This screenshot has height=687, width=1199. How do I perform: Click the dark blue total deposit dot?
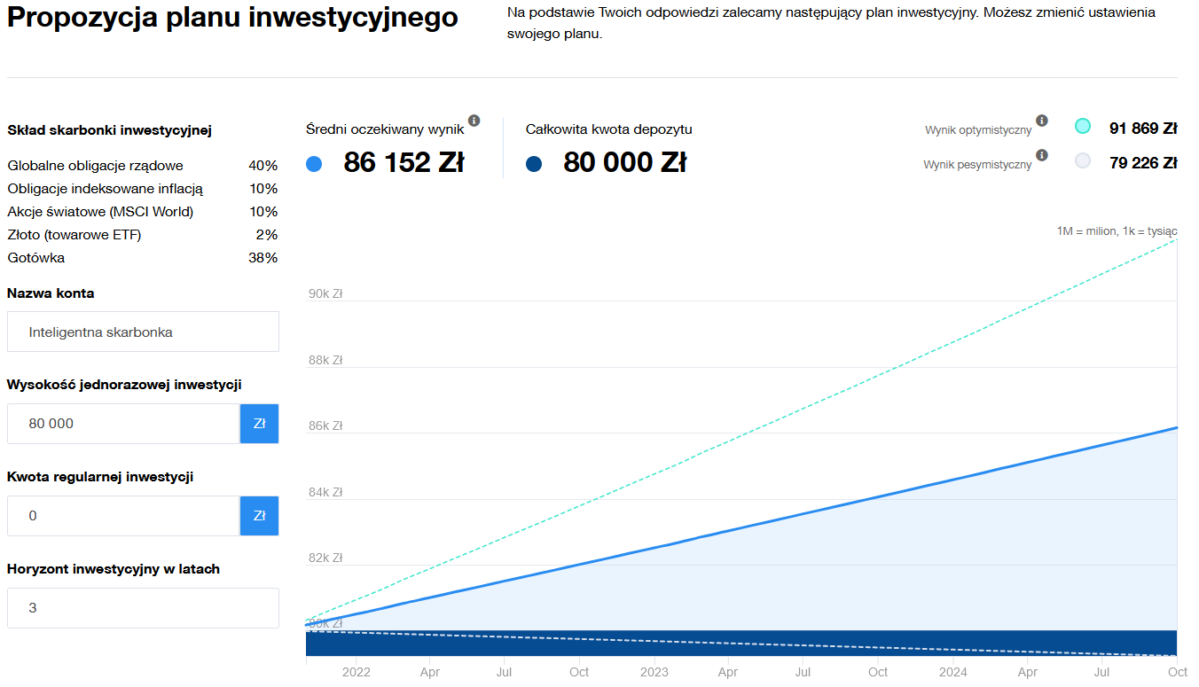(534, 164)
